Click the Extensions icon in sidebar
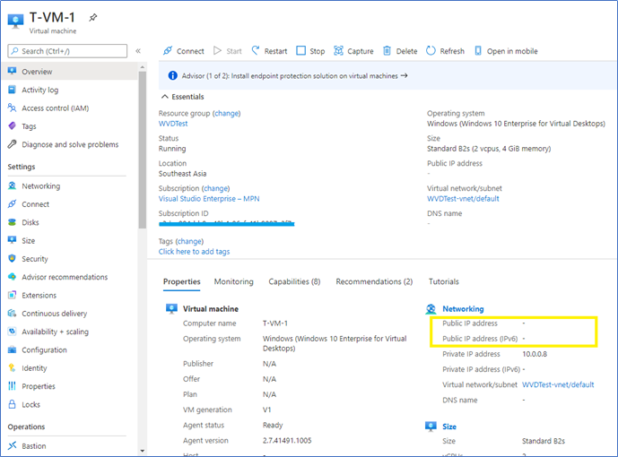 pos(13,295)
